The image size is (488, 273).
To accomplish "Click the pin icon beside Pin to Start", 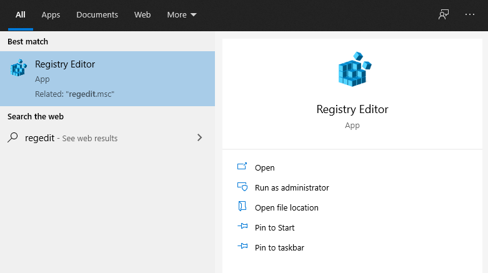I will click(243, 226).
